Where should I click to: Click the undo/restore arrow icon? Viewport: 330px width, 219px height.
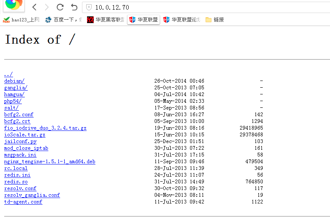pyautogui.click(x=74, y=7)
